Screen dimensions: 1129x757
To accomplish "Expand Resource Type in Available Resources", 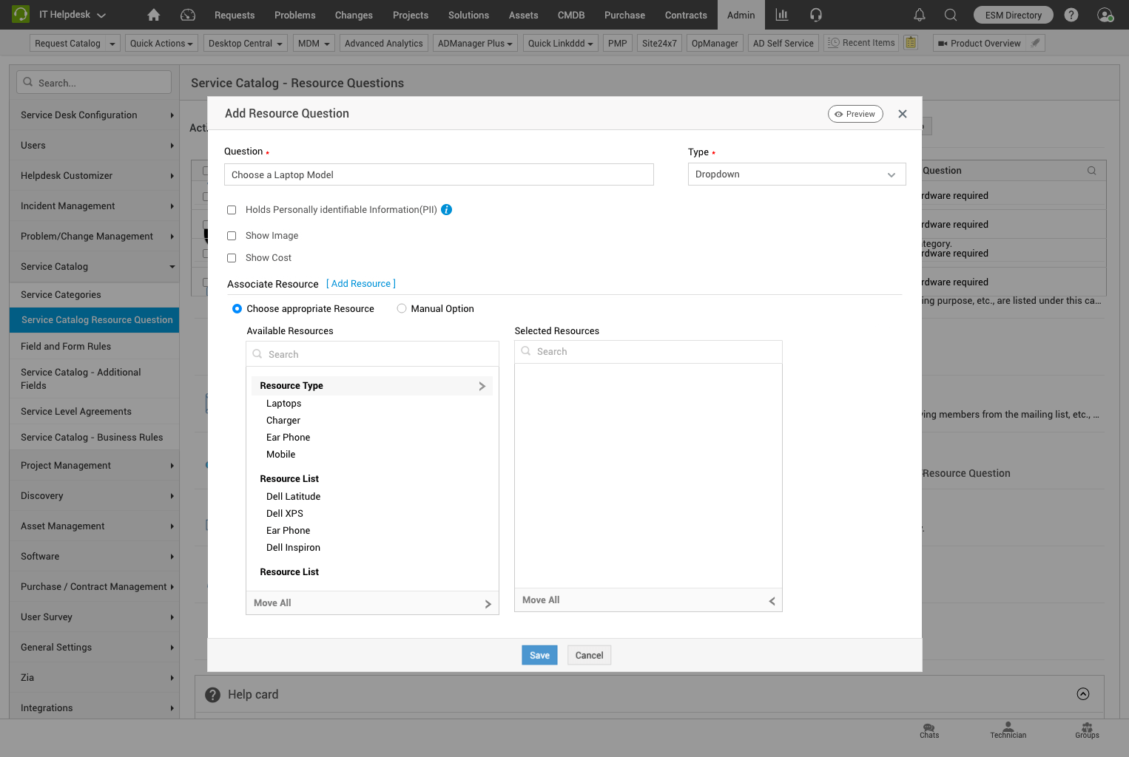I will pyautogui.click(x=482, y=385).
